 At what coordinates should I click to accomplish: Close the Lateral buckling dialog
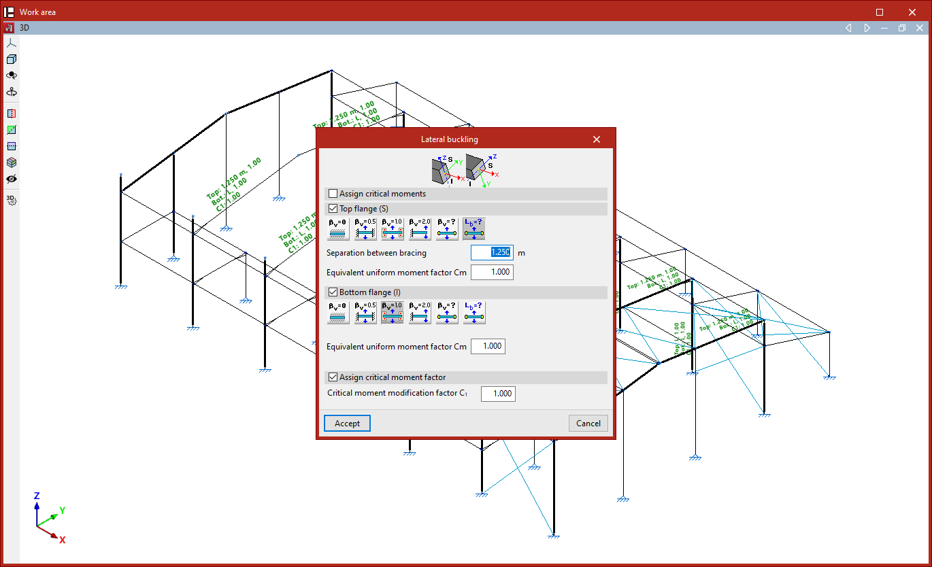tap(597, 139)
